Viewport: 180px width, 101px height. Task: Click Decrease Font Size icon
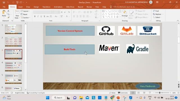coord(65,12)
